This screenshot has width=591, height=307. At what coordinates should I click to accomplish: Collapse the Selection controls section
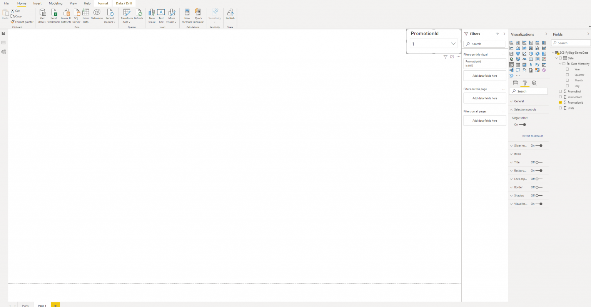pyautogui.click(x=525, y=110)
